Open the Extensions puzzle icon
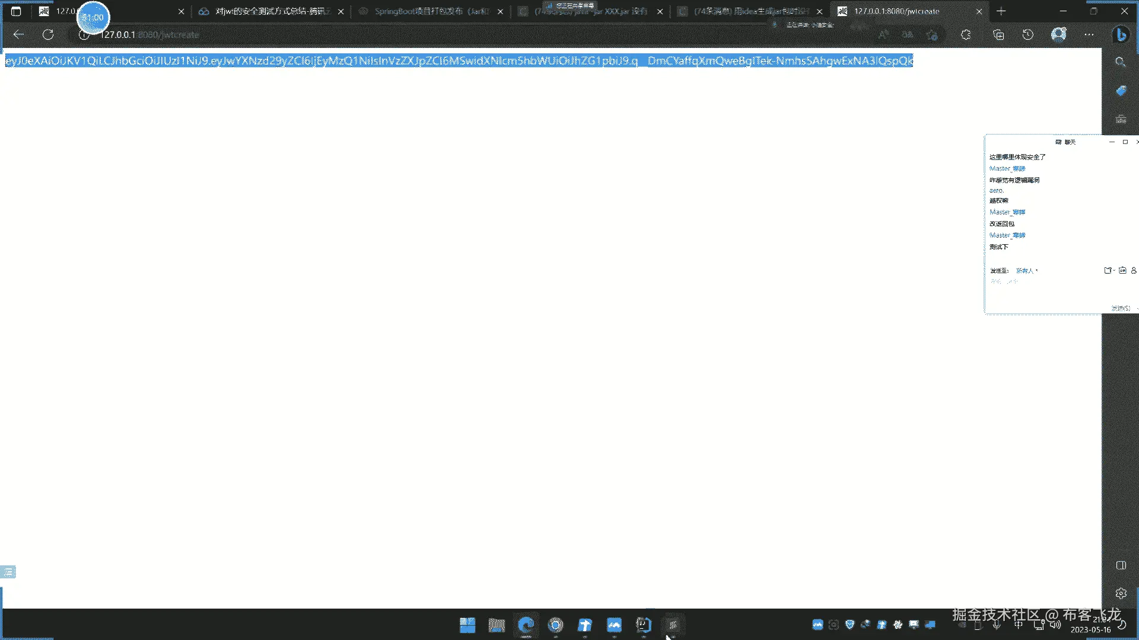This screenshot has width=1139, height=640. 966,34
